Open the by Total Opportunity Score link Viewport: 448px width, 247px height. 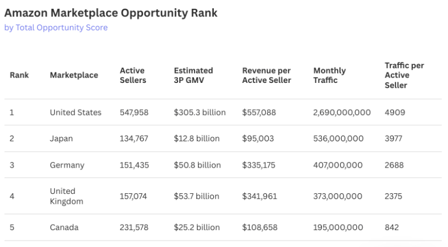(x=56, y=27)
